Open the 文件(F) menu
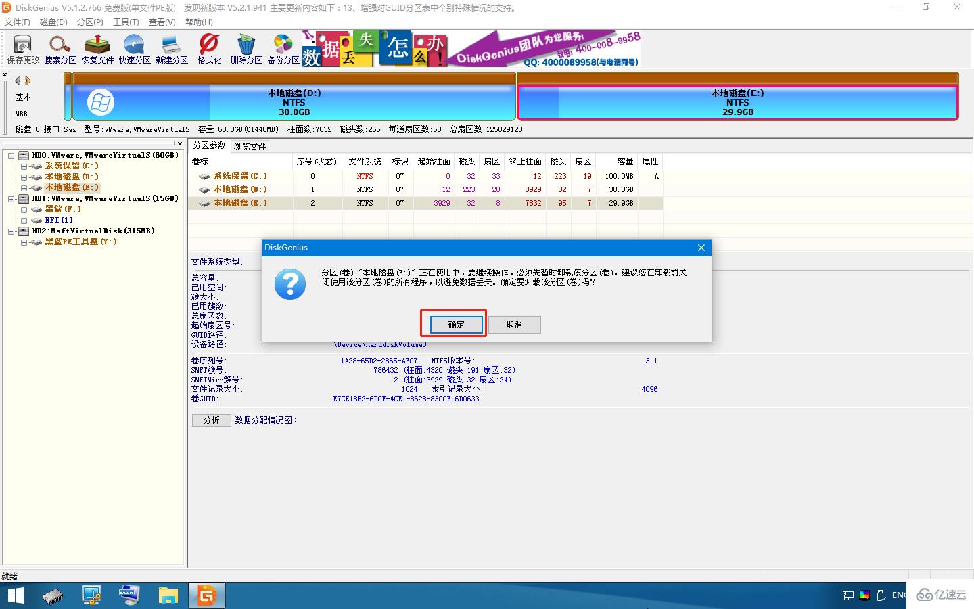The width and height of the screenshot is (974, 609). (x=18, y=22)
